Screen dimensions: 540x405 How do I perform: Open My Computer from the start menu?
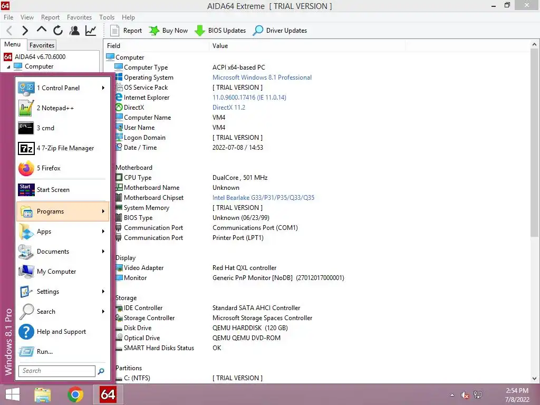tap(62, 272)
